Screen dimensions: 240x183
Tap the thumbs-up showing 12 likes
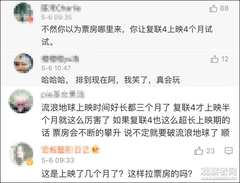pyautogui.click(x=214, y=59)
